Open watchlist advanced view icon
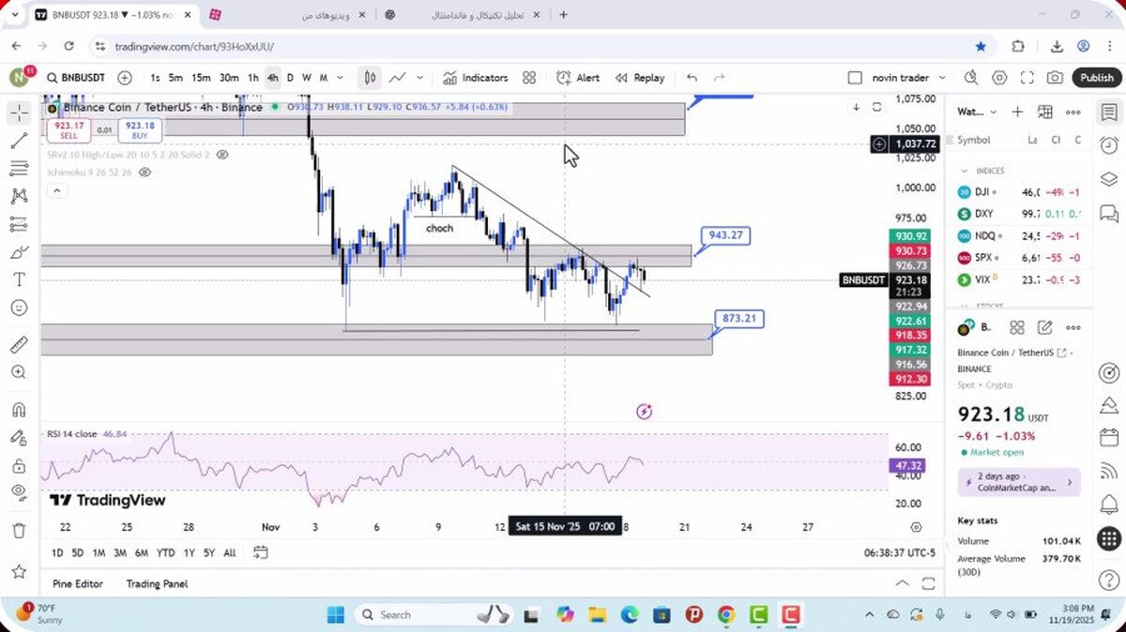1126x632 pixels. (1045, 112)
